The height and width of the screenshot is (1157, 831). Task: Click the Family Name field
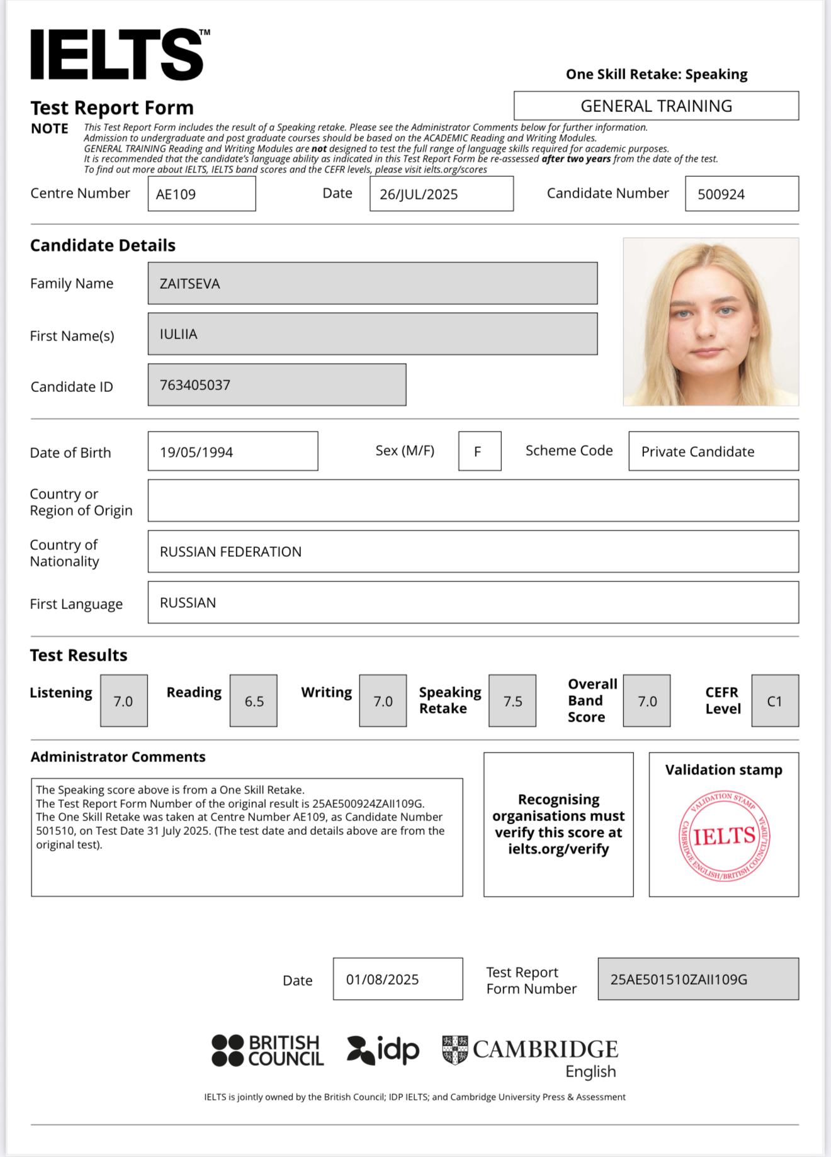(372, 284)
